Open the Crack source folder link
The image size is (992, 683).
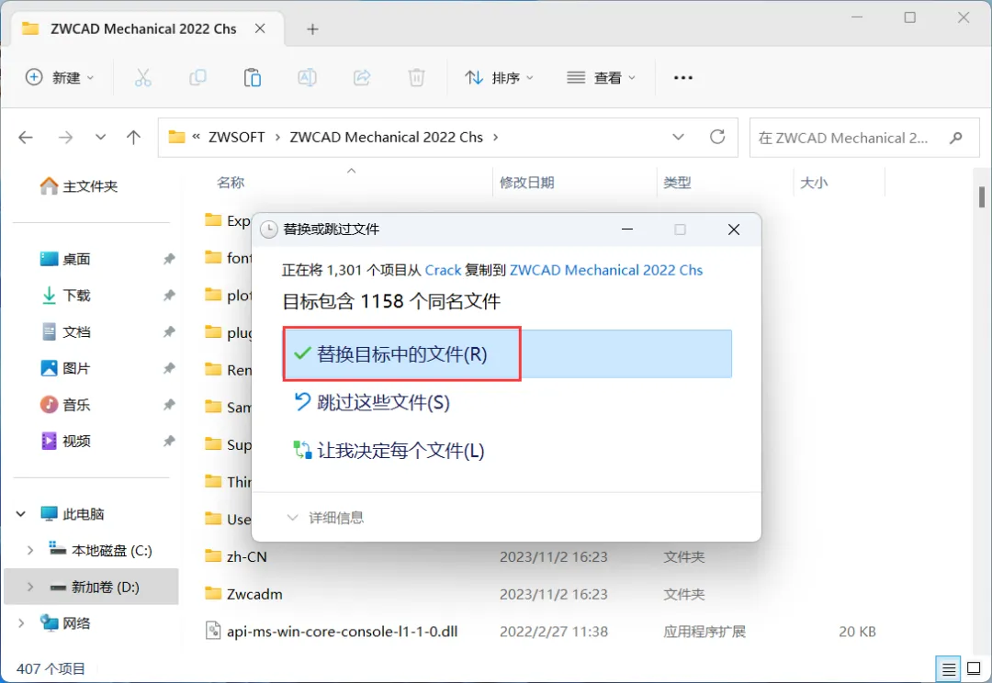click(443, 271)
